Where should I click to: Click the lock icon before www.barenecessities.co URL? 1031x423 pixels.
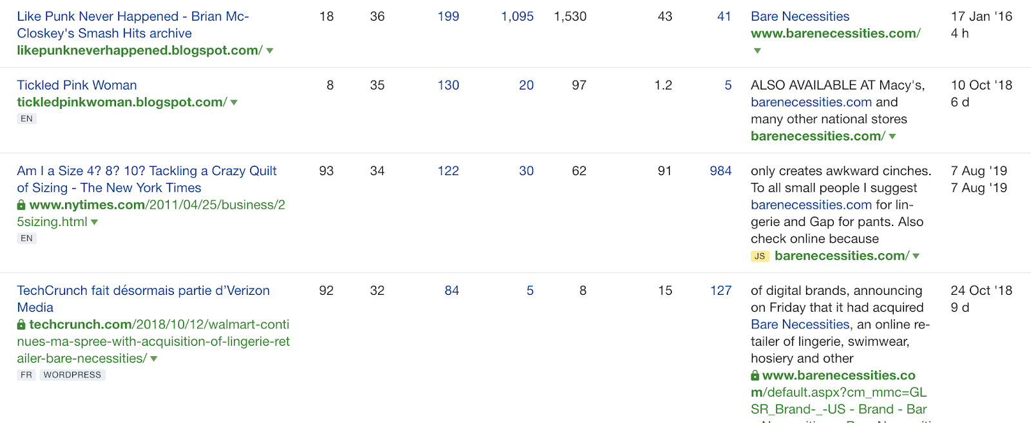(755, 375)
